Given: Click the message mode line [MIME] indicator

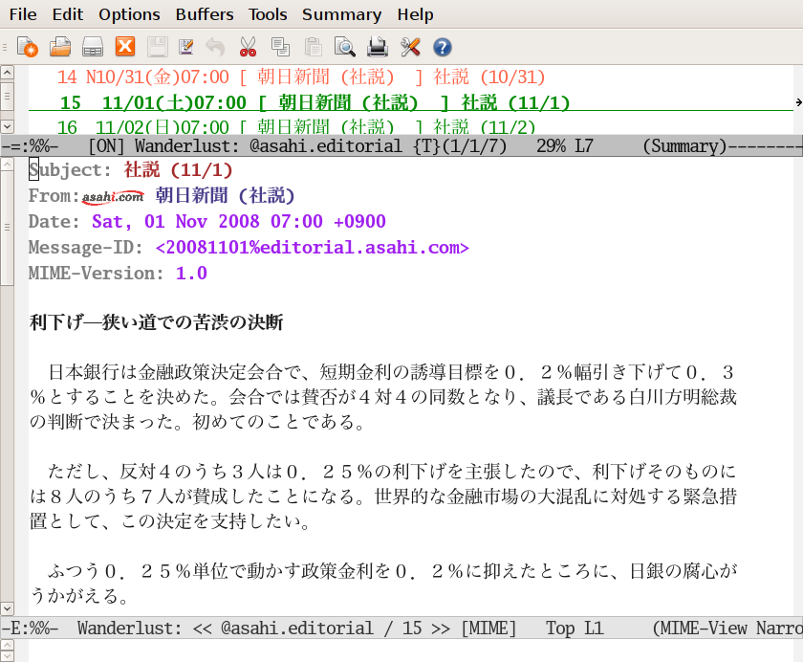Looking at the screenshot, I should click(x=488, y=629).
